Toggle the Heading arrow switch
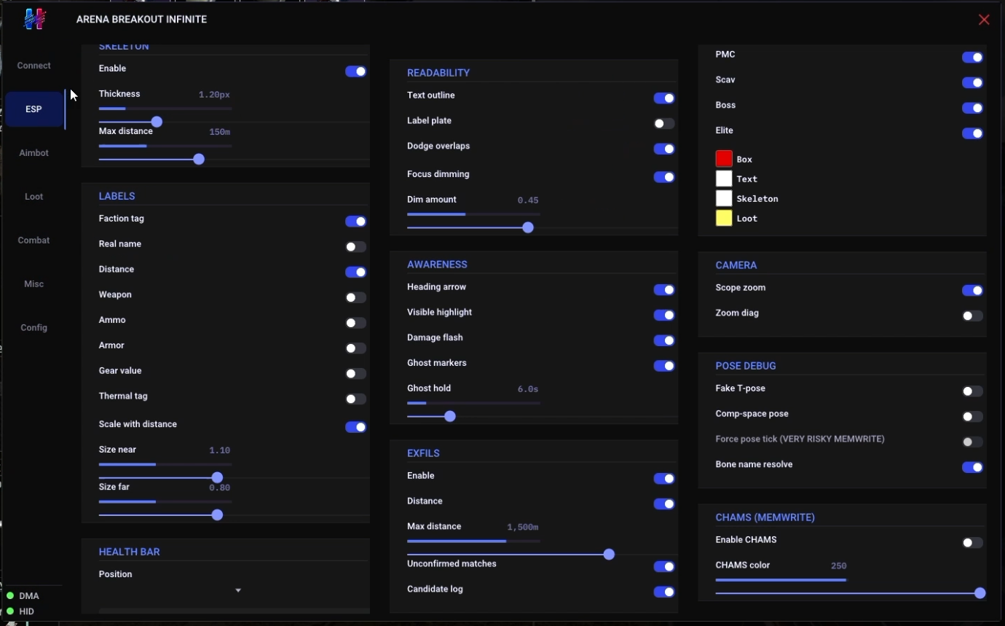 [664, 290]
